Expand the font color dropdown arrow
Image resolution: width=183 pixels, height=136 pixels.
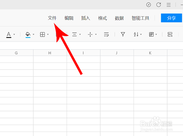(x=14, y=35)
